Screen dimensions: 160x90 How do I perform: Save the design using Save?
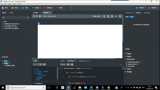pos(25,8)
